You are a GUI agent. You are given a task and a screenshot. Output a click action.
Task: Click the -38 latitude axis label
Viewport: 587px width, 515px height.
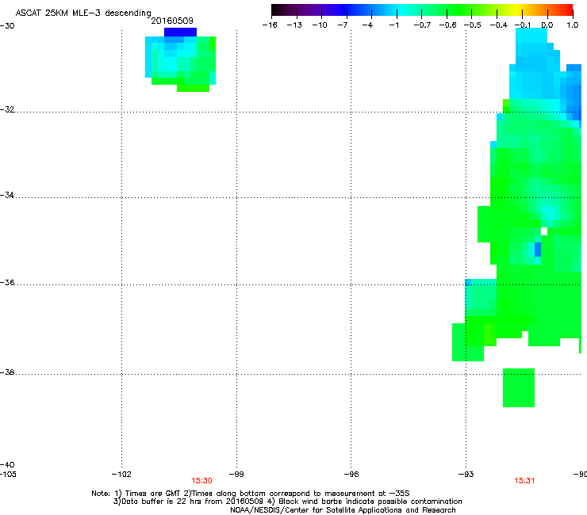[x=7, y=372]
